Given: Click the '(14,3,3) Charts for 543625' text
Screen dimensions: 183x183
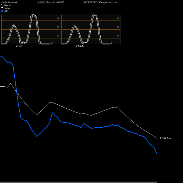Looking at the screenshot, I should click(x=51, y=2).
